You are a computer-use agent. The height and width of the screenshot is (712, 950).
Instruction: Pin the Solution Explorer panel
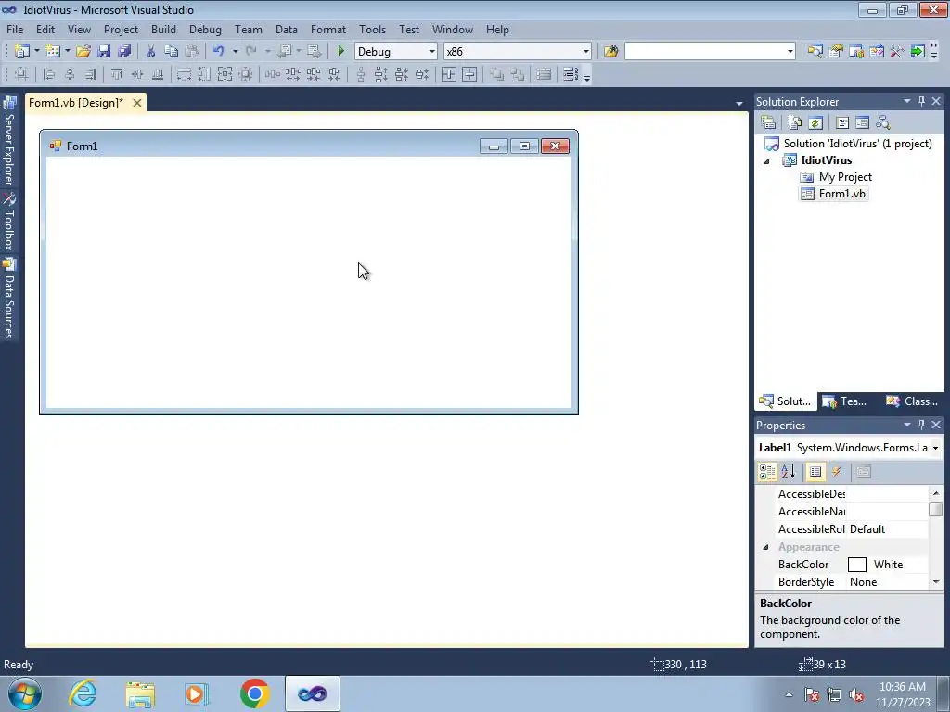[x=921, y=101]
